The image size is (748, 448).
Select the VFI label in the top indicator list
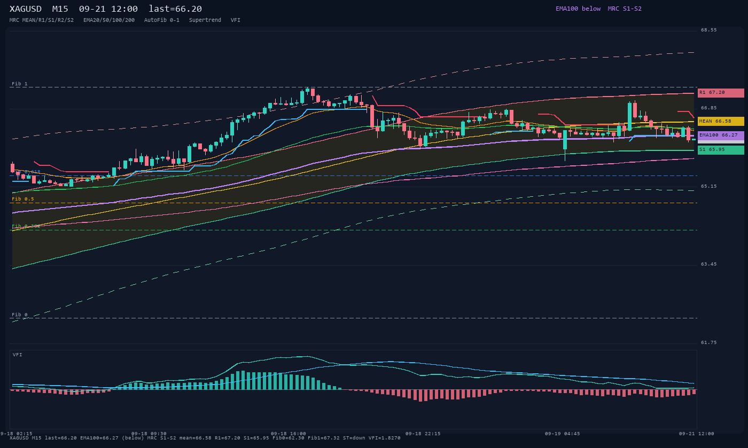(236, 20)
